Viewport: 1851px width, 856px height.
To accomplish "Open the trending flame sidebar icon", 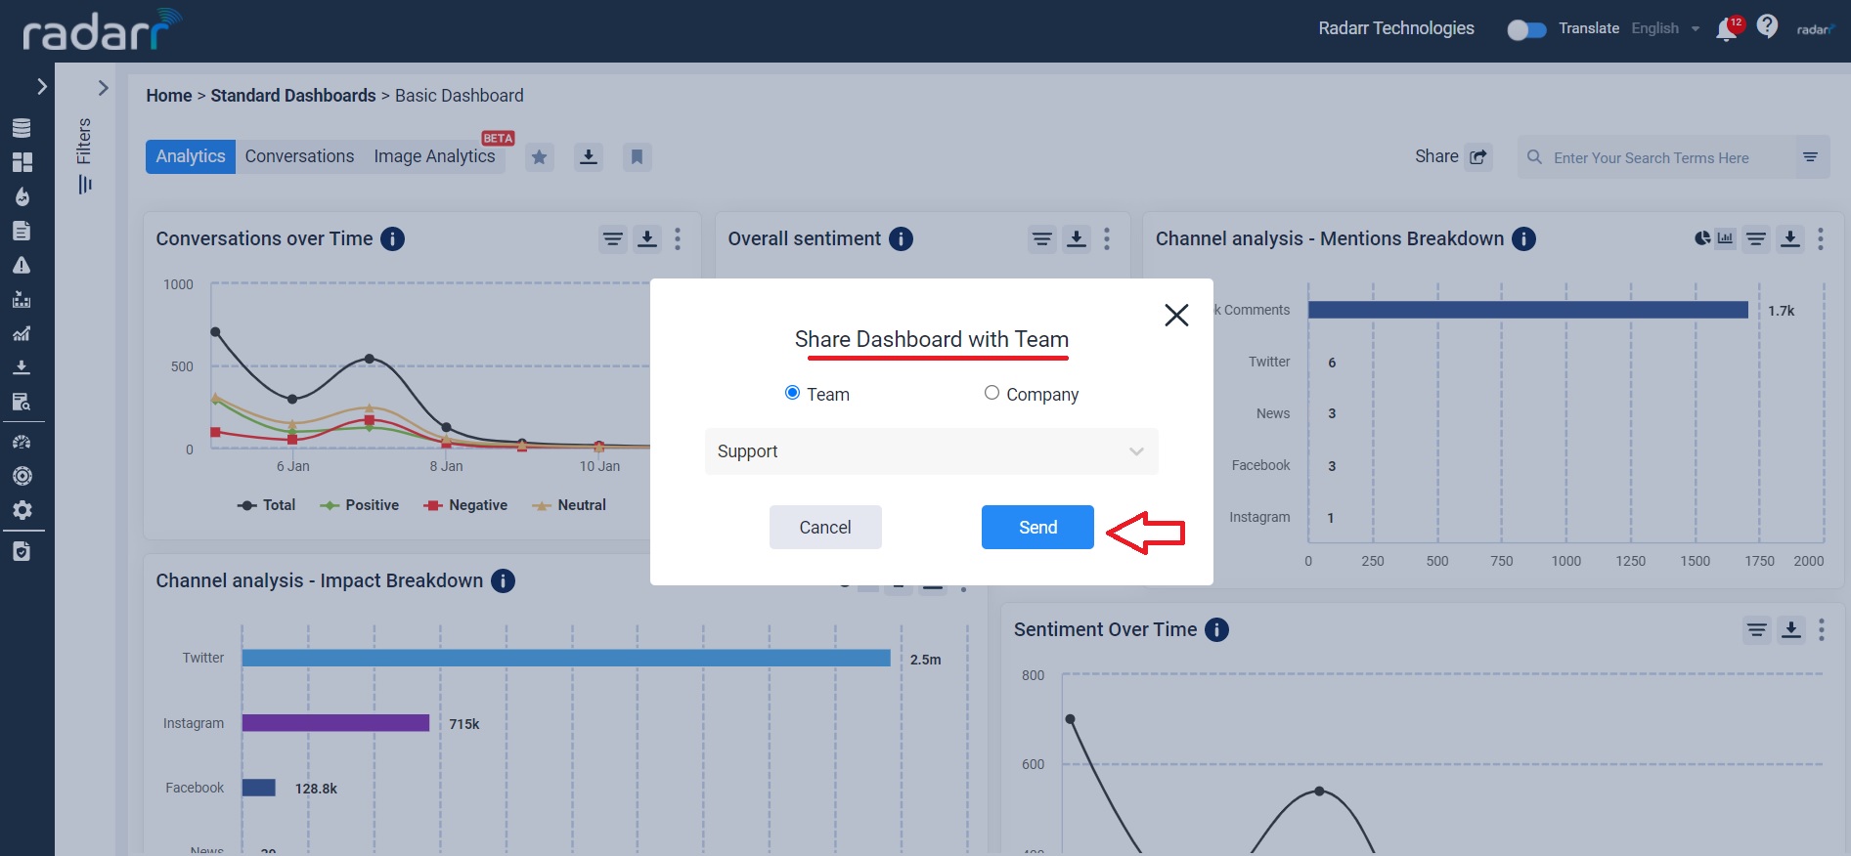I will click(x=22, y=196).
